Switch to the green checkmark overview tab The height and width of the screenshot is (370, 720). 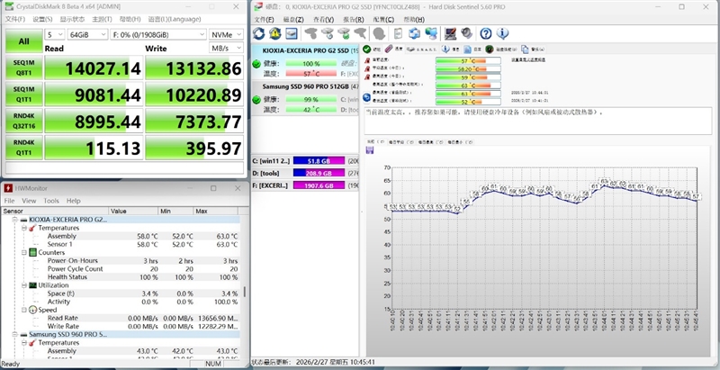pyautogui.click(x=372, y=50)
